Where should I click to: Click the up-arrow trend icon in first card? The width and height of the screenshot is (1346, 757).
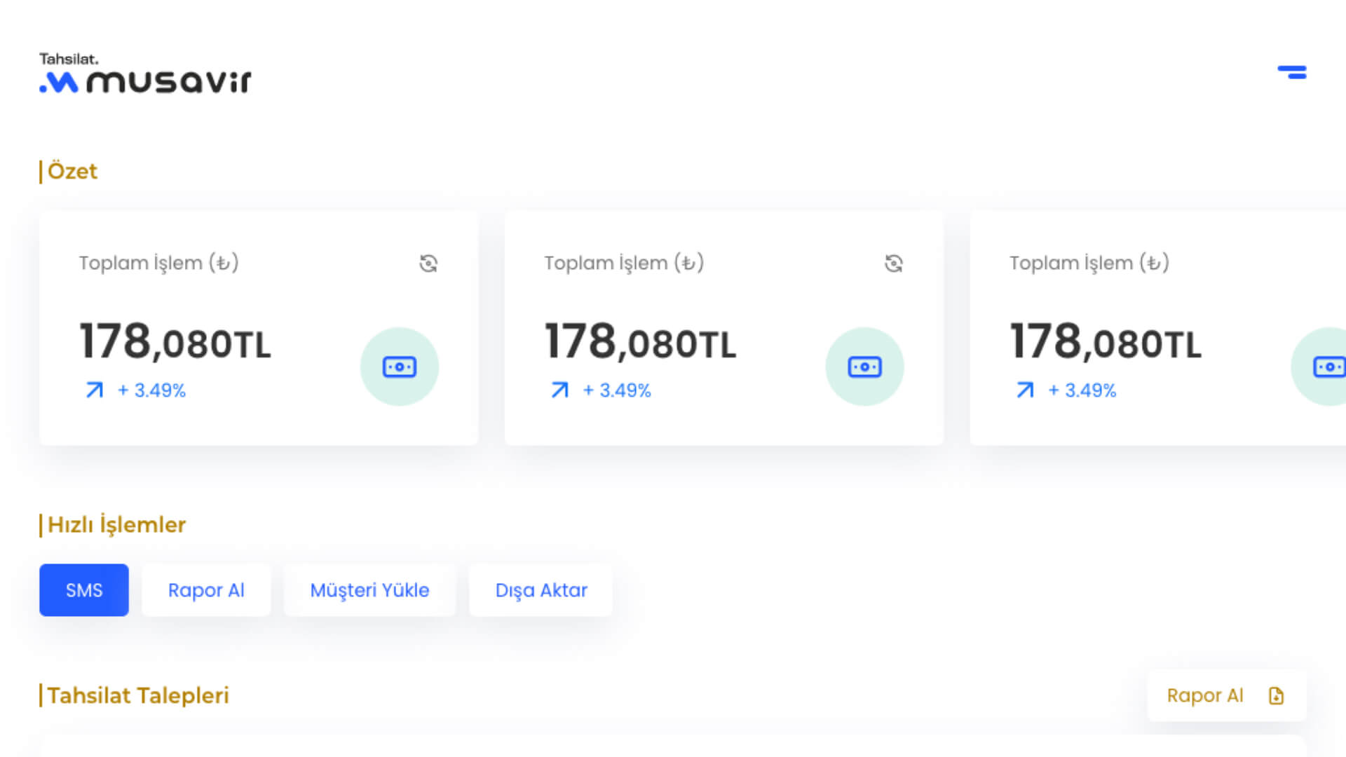(95, 390)
